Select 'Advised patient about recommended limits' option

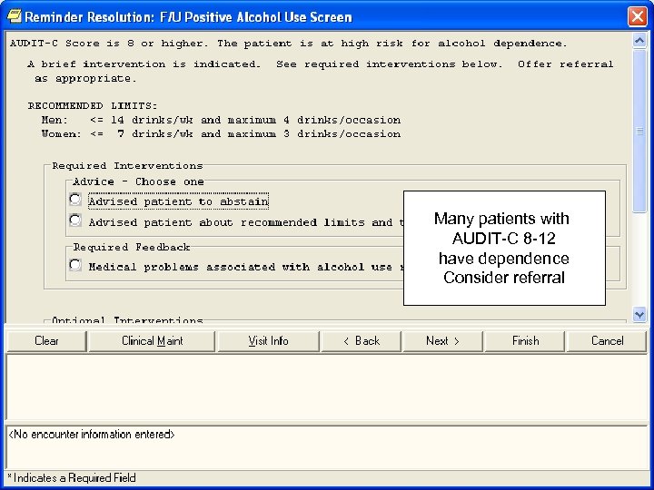coord(75,220)
